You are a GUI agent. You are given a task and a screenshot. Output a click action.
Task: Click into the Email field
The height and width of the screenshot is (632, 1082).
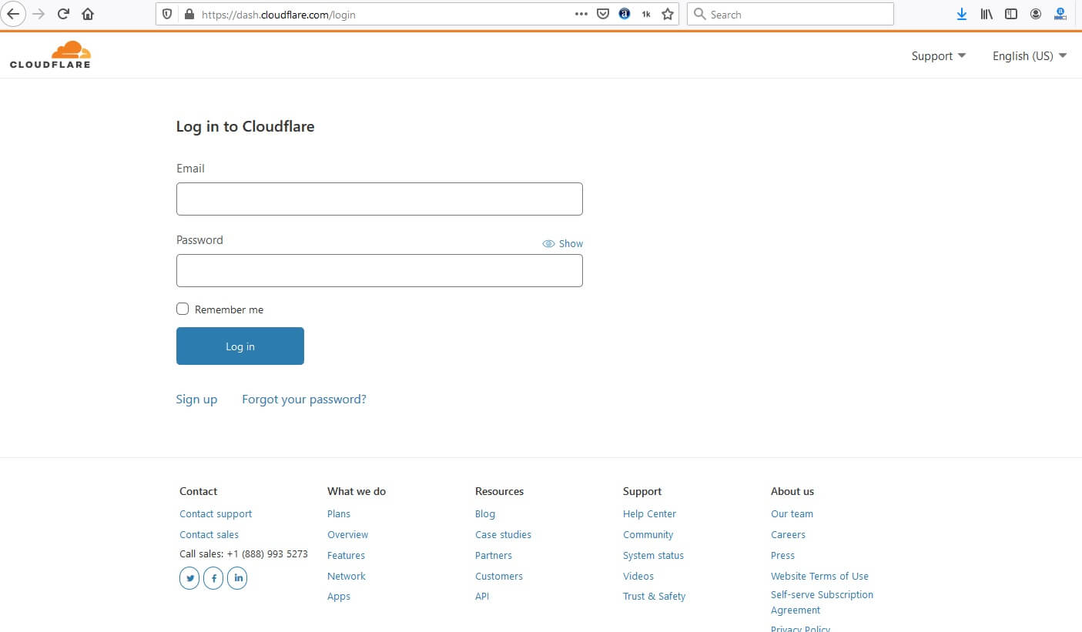(x=380, y=199)
